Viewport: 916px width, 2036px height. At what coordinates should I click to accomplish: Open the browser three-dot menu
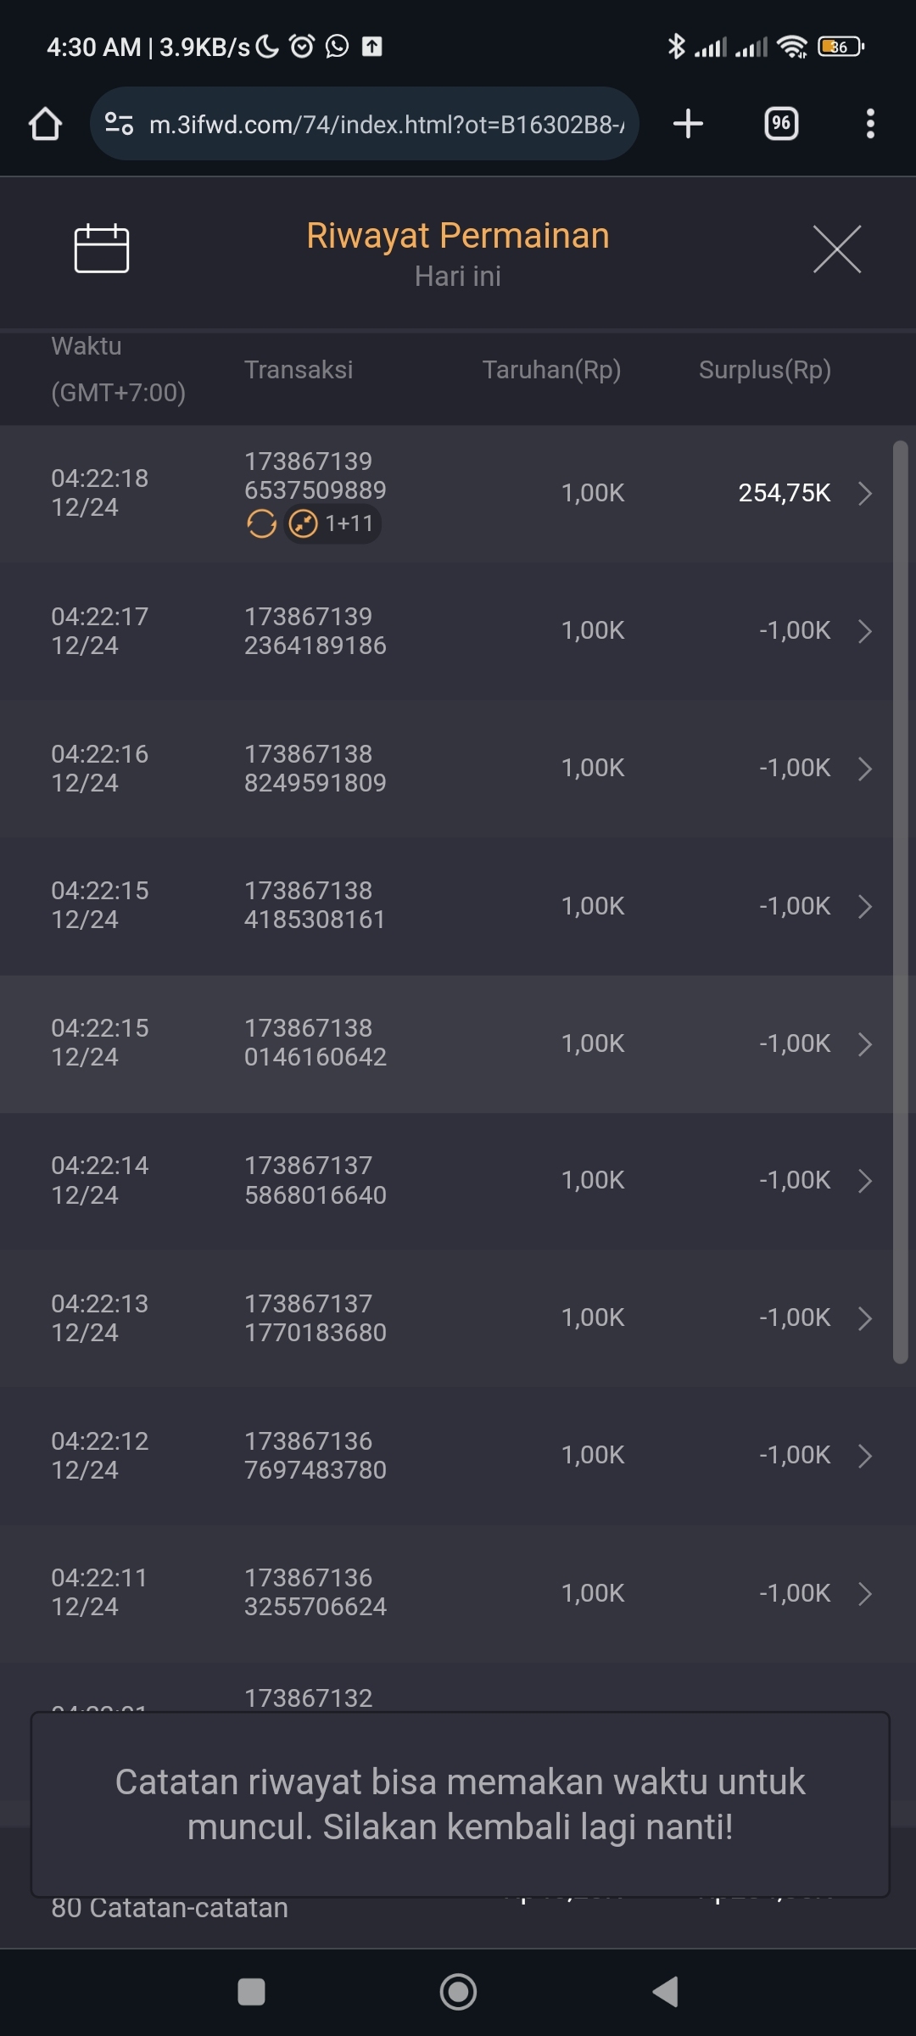tap(869, 124)
